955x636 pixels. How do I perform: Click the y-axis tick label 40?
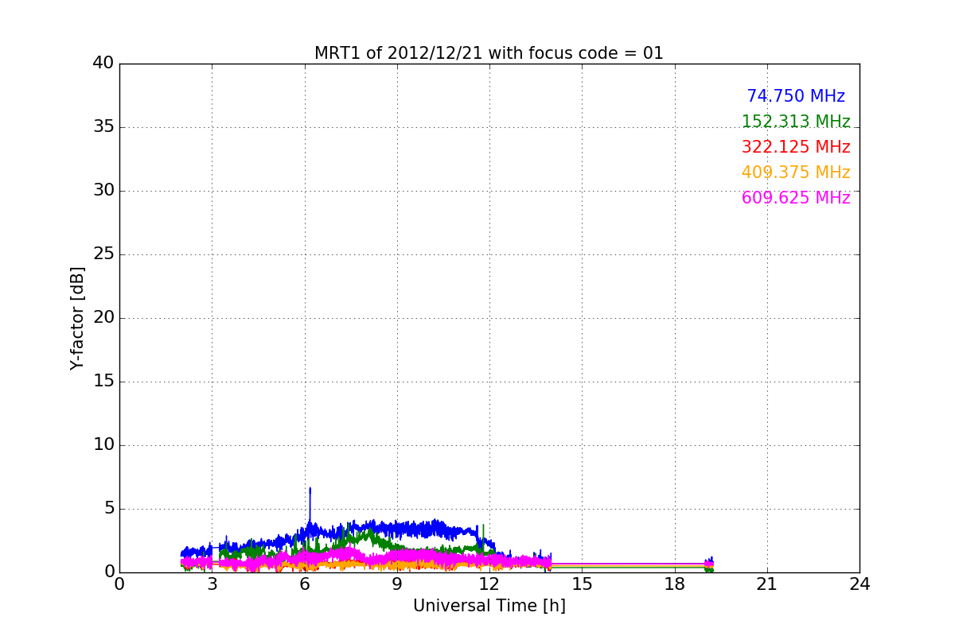click(x=103, y=64)
